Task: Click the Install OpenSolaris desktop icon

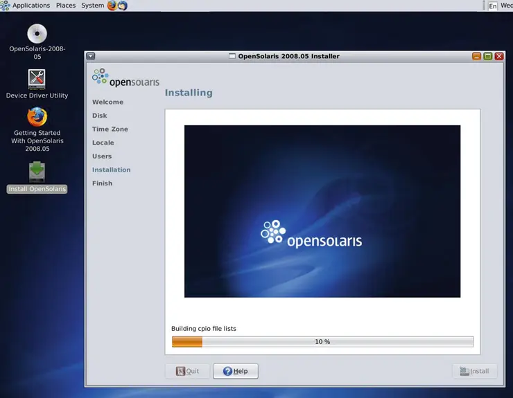Action: tap(37, 172)
